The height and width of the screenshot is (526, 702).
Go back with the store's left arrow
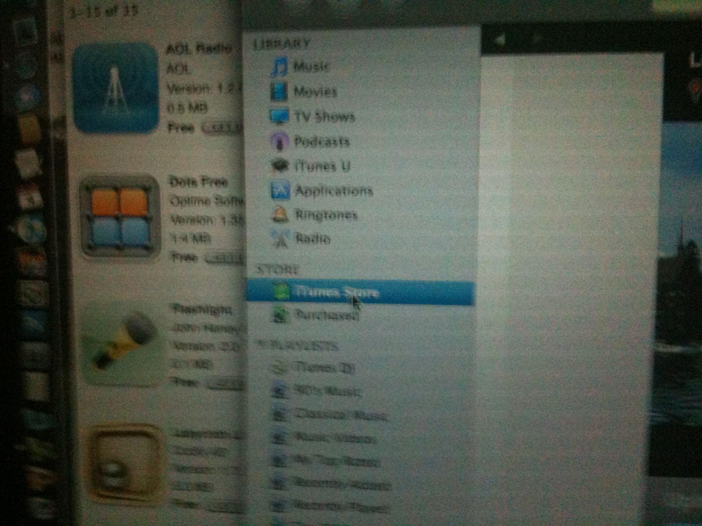coord(500,40)
